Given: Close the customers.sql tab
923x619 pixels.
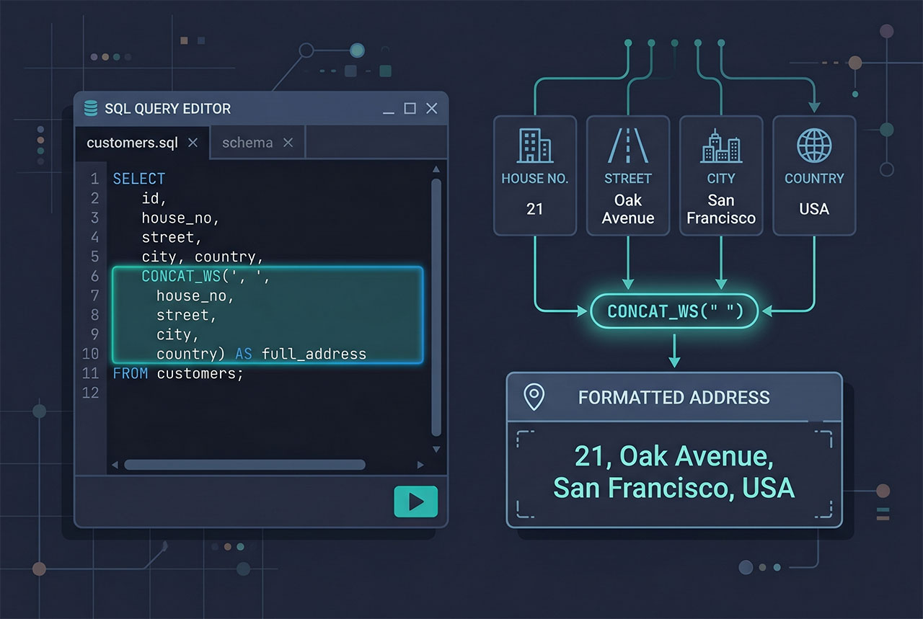Looking at the screenshot, I should click(x=193, y=143).
